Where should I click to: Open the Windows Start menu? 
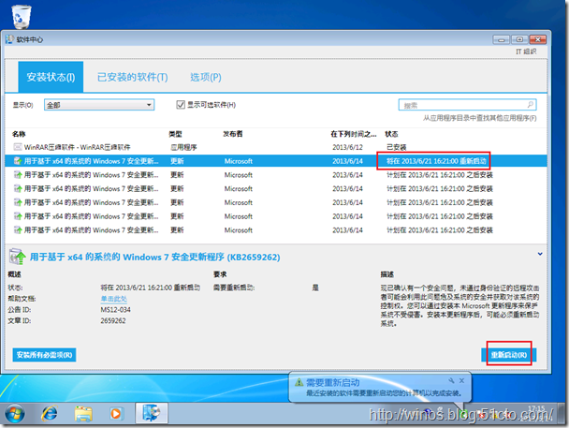coord(15,413)
